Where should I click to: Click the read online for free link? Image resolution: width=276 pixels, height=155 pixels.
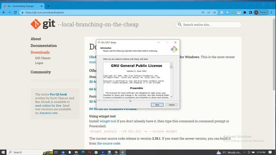coord(48,105)
